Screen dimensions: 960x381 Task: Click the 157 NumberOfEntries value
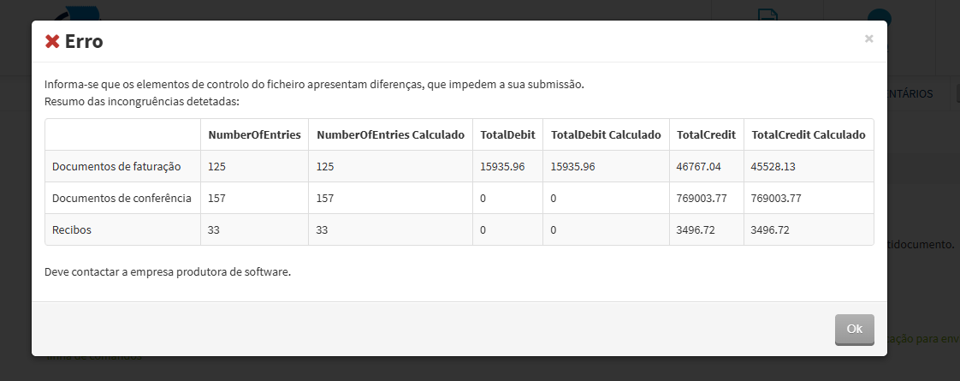(216, 198)
